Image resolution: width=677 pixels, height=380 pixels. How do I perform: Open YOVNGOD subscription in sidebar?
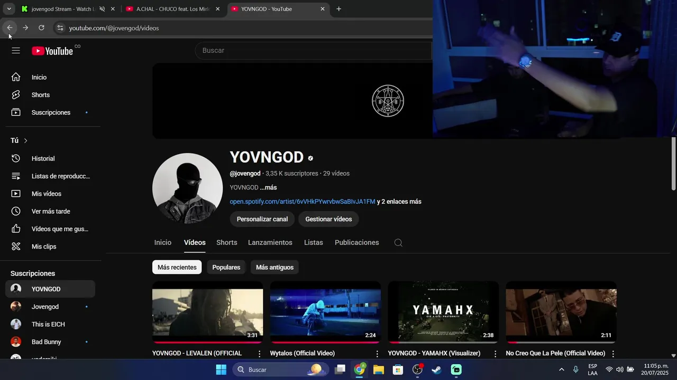point(50,289)
